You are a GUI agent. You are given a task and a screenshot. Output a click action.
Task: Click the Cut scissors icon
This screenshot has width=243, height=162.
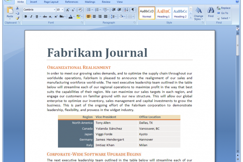click(17, 8)
